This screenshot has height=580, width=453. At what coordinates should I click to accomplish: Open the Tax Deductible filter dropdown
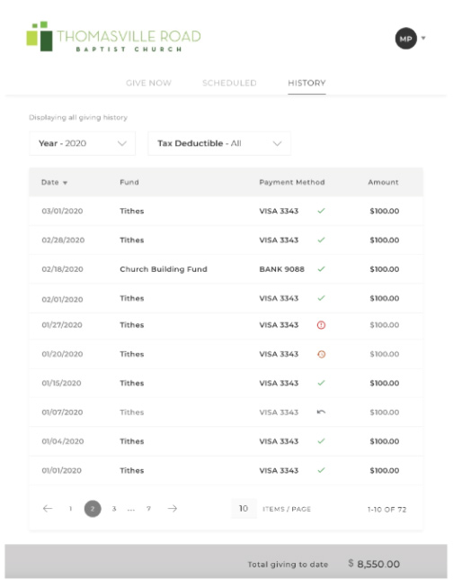click(219, 143)
